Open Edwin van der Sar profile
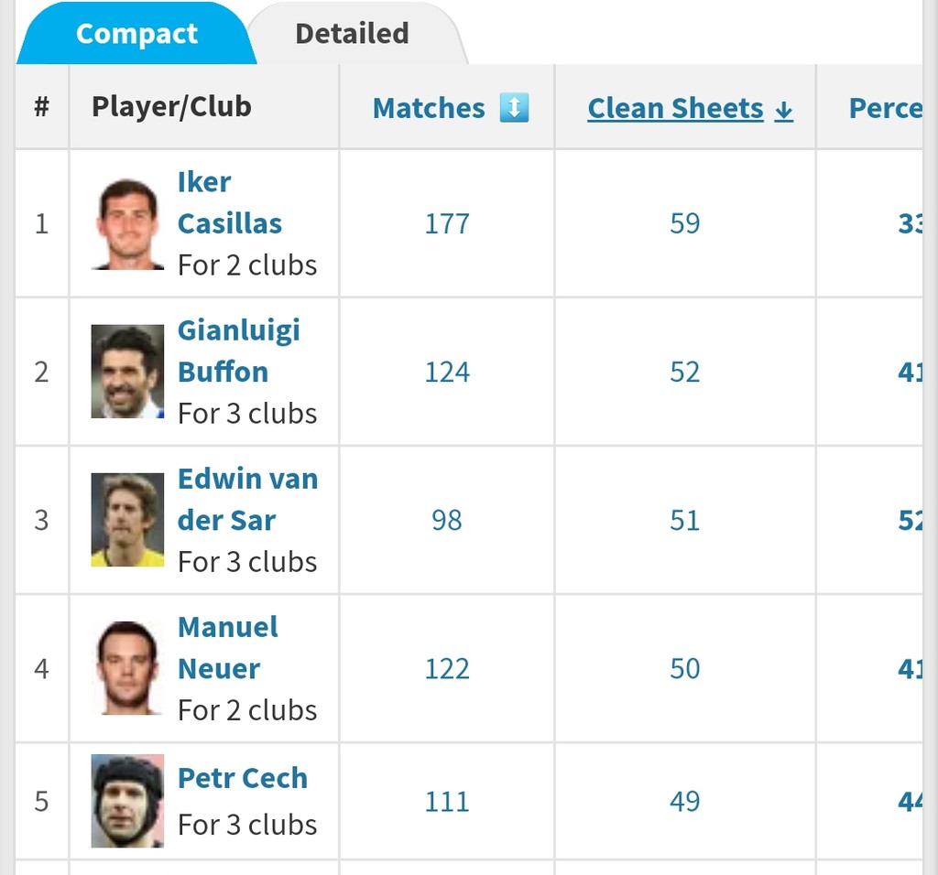The image size is (938, 875). [247, 499]
